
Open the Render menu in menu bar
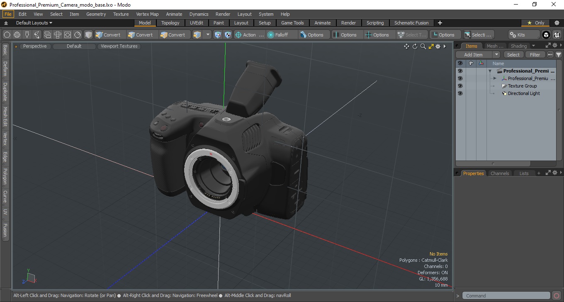click(x=223, y=14)
